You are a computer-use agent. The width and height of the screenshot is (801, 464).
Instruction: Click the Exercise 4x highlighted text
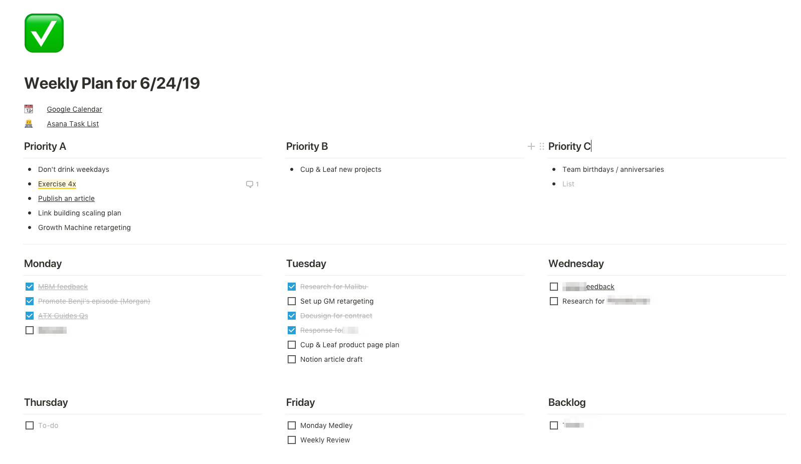point(57,184)
